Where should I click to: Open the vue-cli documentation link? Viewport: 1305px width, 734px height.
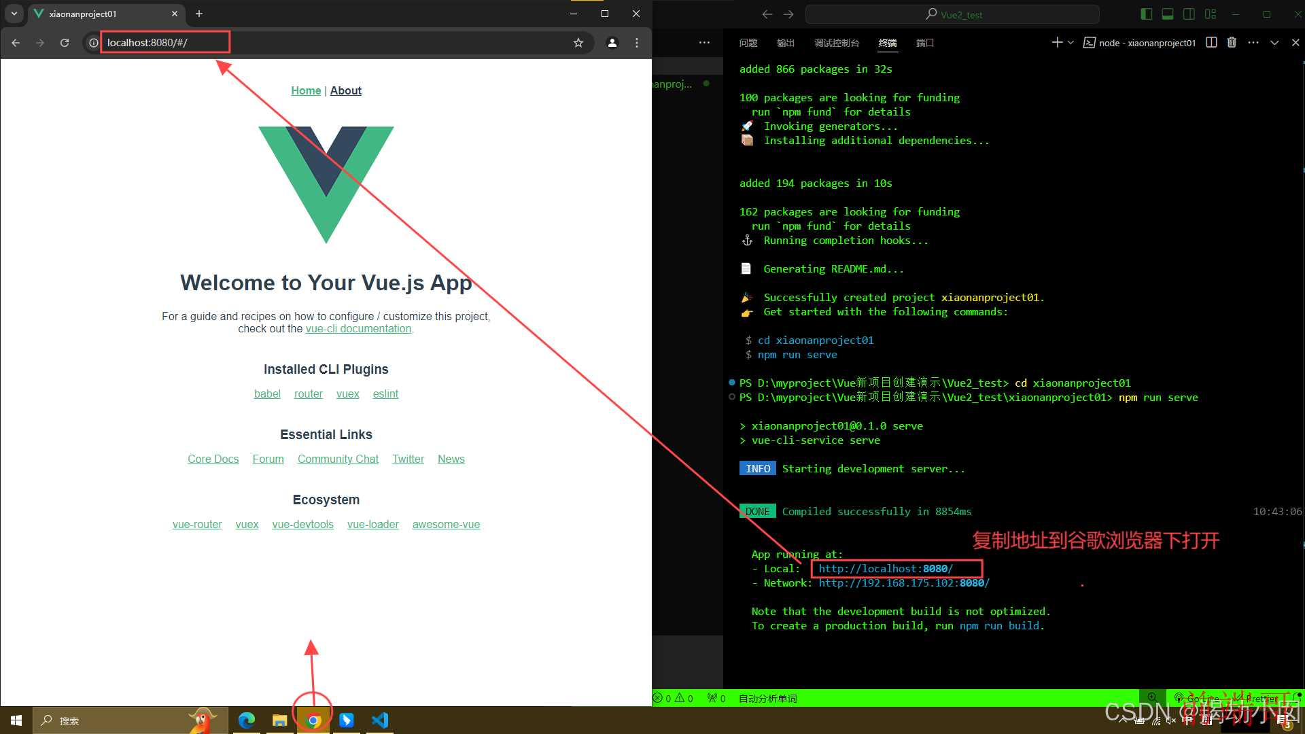(358, 329)
